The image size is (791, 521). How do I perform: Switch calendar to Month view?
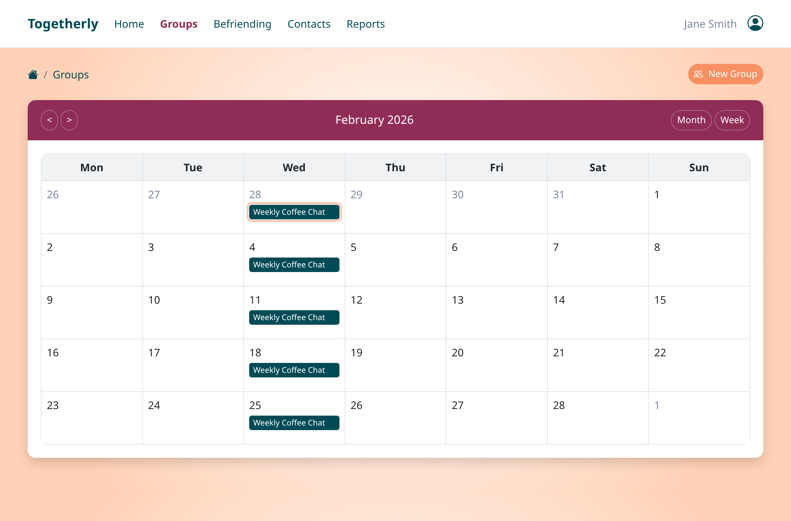click(691, 120)
